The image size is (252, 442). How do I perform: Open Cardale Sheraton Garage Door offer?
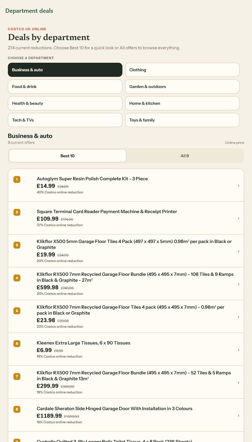[126, 415]
